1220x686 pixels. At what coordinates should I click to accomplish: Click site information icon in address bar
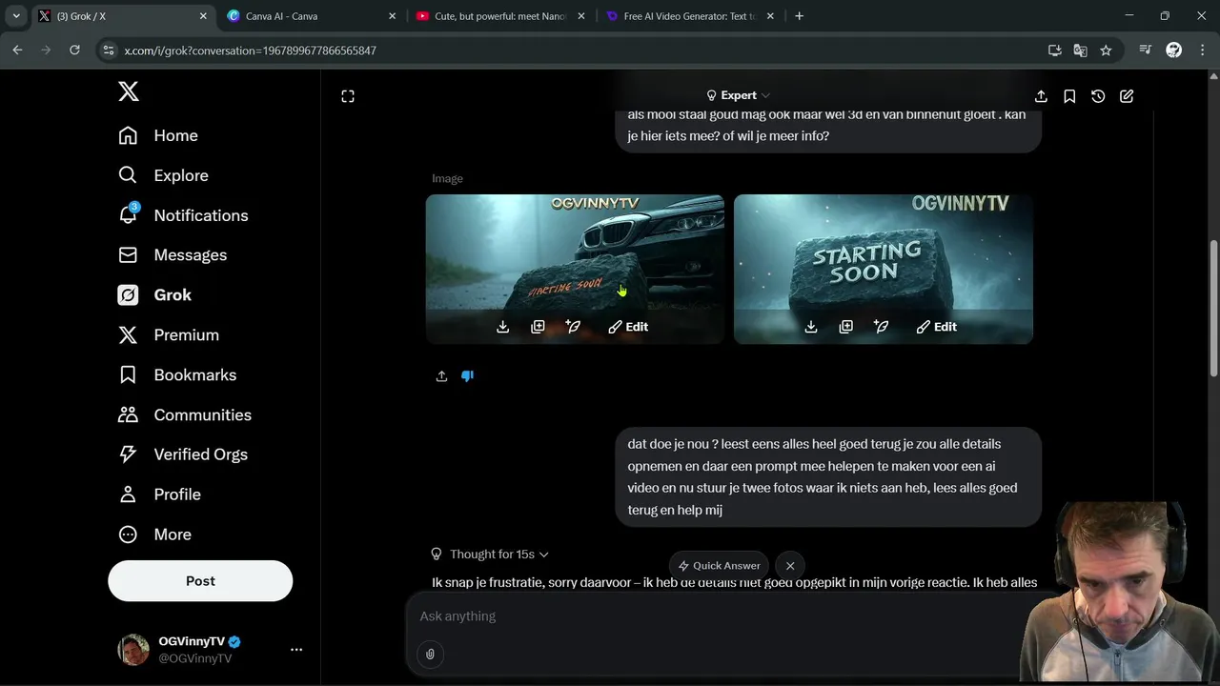(108, 50)
